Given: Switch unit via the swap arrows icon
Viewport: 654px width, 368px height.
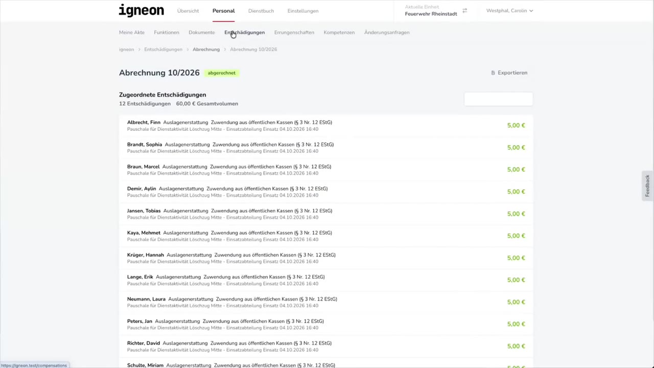Looking at the screenshot, I should 464,11.
